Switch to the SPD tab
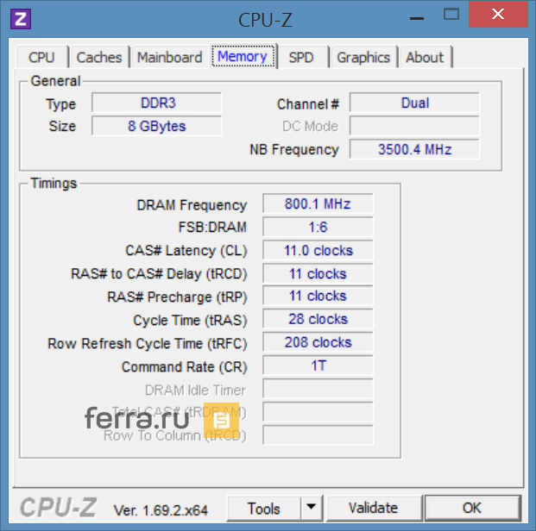 click(301, 58)
